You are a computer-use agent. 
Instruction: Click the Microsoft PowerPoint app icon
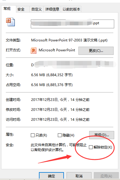(33, 50)
